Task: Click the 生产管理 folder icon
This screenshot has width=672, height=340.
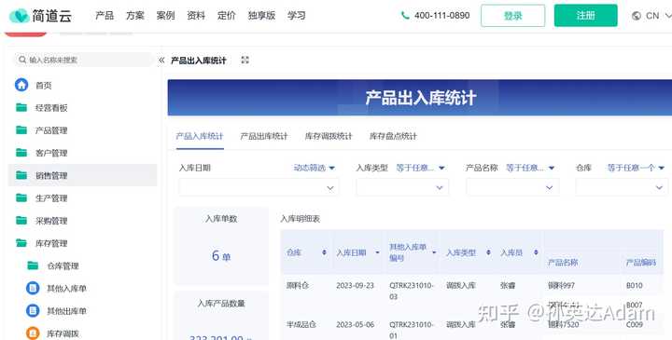Action: pos(21,198)
